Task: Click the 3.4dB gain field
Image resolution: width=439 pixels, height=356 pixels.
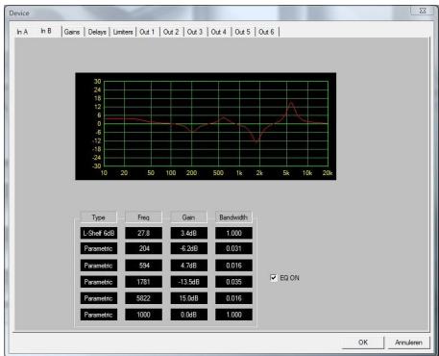Action: click(x=189, y=233)
